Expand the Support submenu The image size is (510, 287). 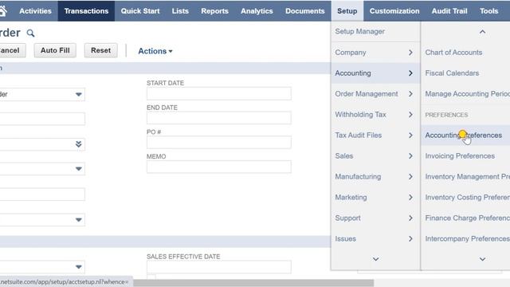(375, 218)
